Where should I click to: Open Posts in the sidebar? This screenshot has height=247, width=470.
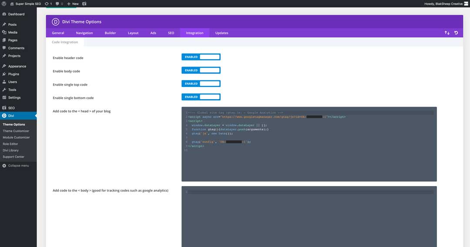tap(12, 24)
